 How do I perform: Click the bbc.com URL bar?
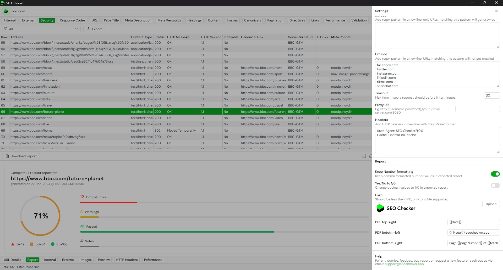coord(187,11)
